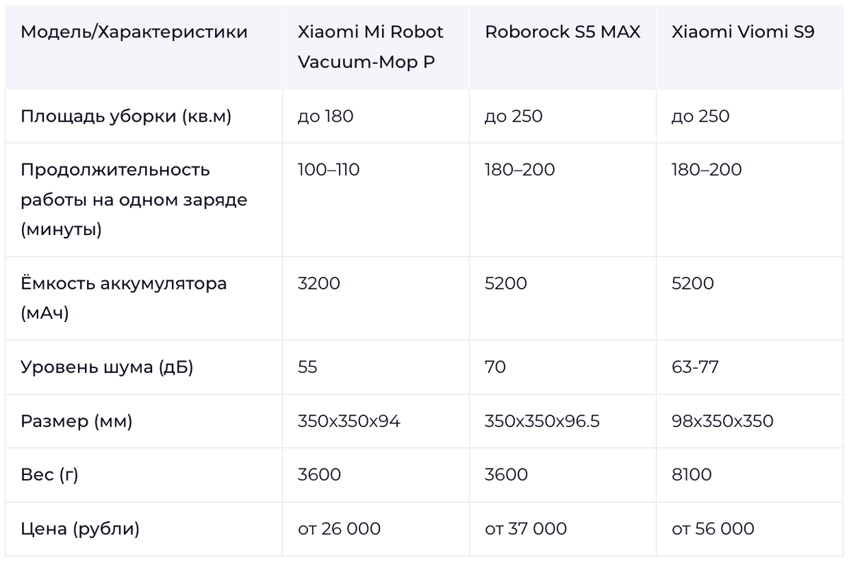Click the noise value 70 for Roborock
849x562 pixels.
[x=495, y=367]
